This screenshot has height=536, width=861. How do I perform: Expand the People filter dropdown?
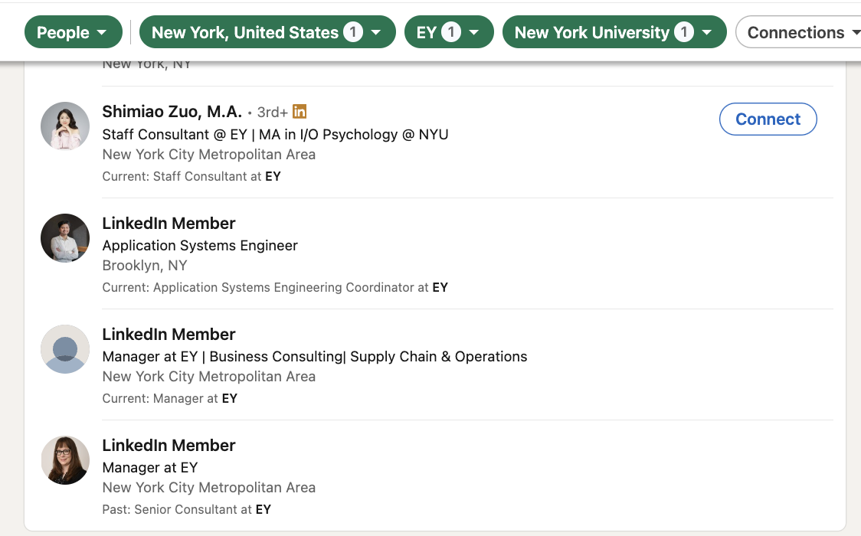pos(73,32)
